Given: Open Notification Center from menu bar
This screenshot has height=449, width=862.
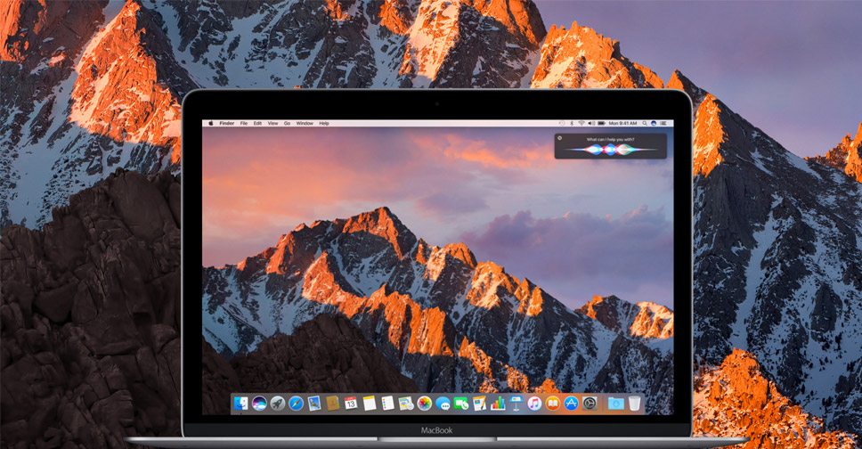Looking at the screenshot, I should coord(663,123).
